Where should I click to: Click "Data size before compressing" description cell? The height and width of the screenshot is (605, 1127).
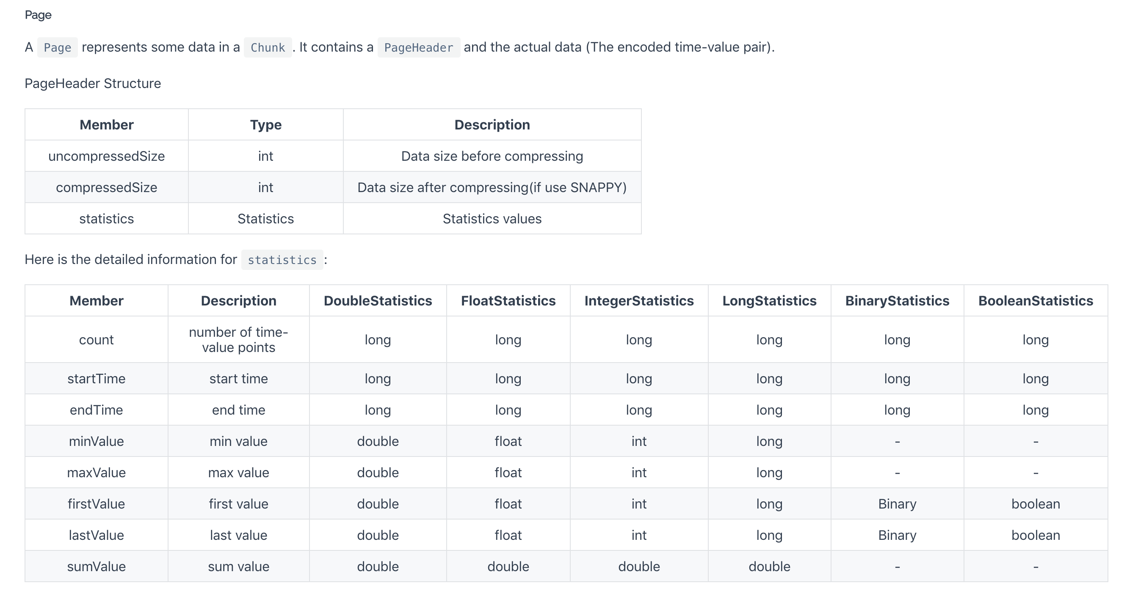pos(492,156)
